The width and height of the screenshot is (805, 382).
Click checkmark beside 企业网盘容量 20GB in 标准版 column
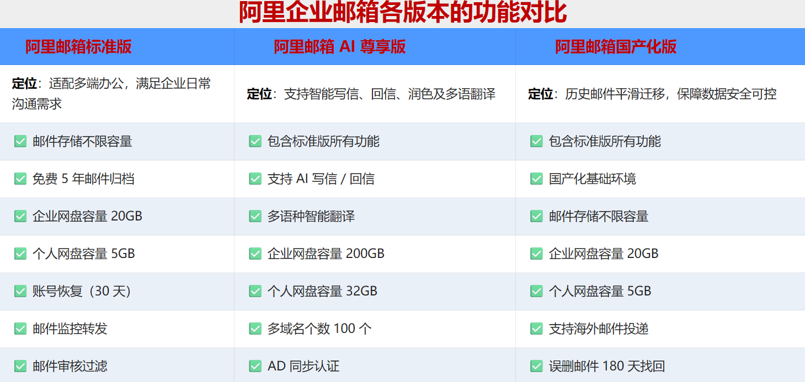(x=20, y=216)
